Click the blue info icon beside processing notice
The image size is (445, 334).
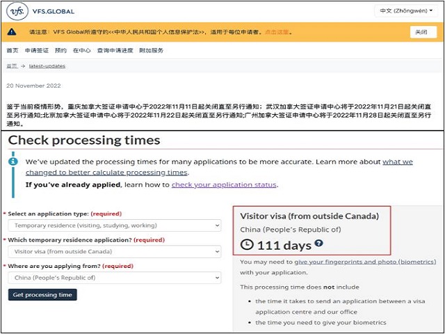13,162
